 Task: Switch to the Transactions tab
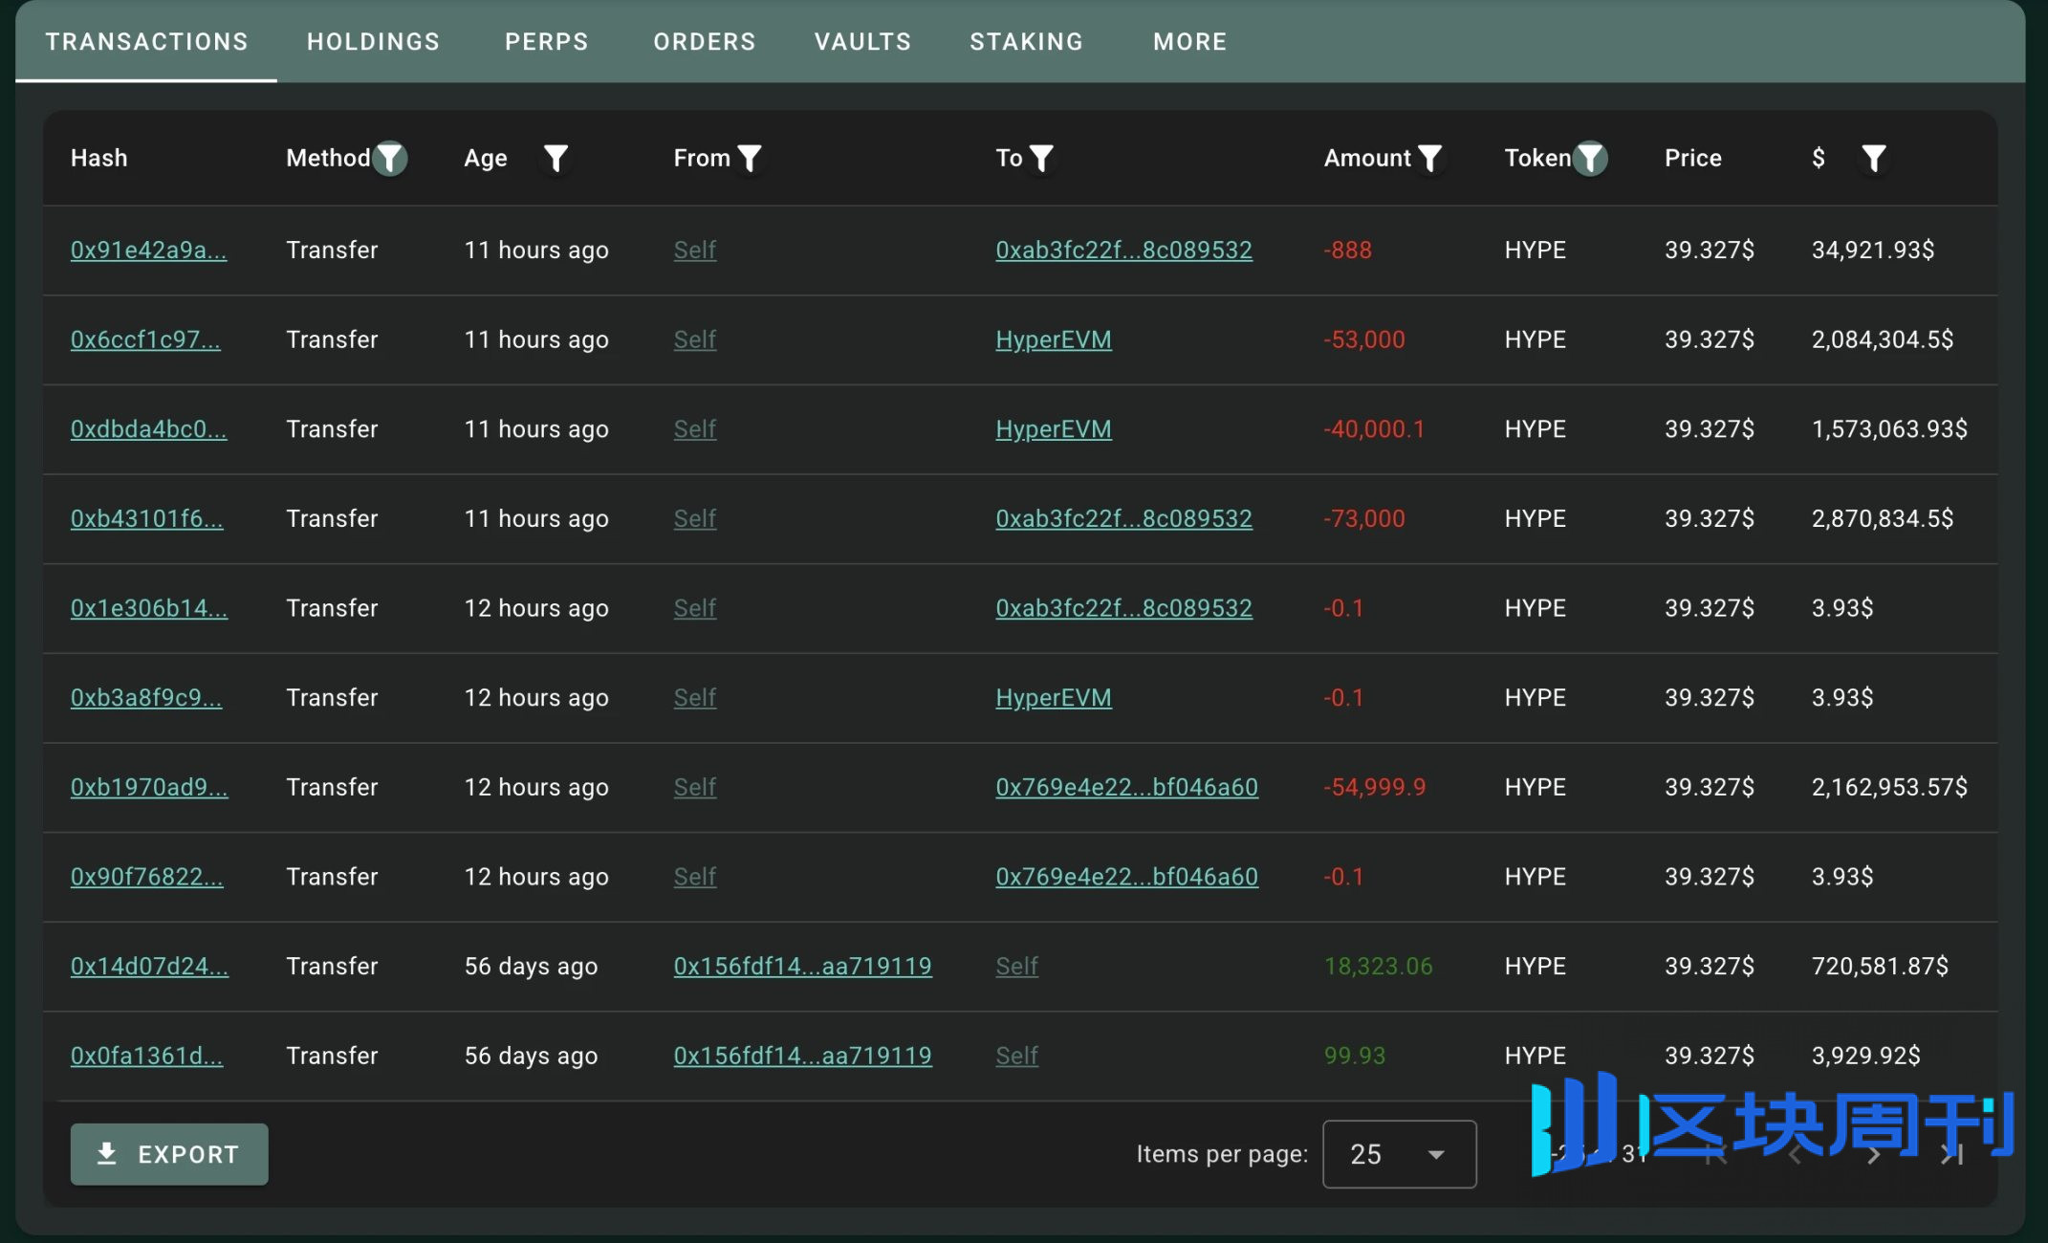[x=146, y=41]
